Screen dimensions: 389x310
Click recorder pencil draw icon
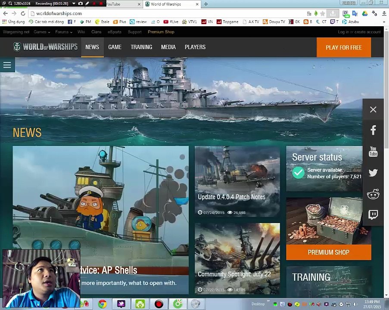coord(87,3)
